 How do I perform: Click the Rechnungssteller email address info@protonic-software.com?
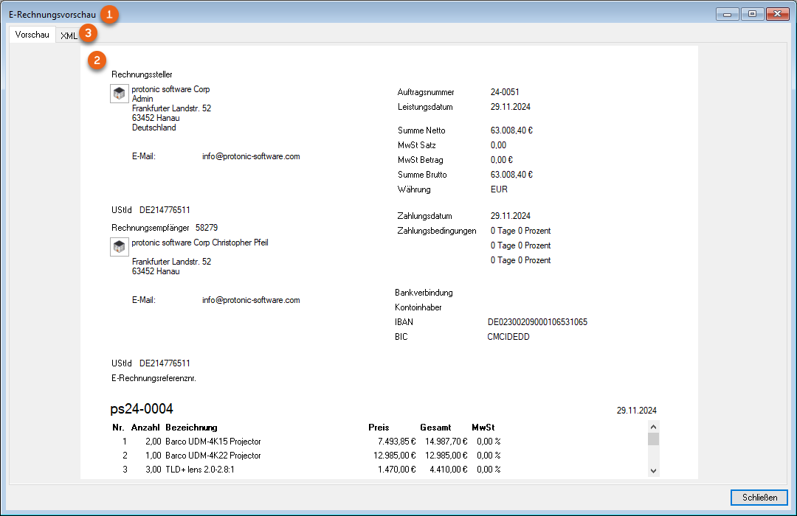251,156
